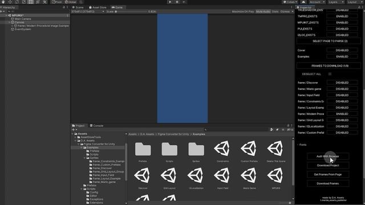Click search by label icon in Project
Viewport: 365px width, 205px height.
(x=277, y=130)
